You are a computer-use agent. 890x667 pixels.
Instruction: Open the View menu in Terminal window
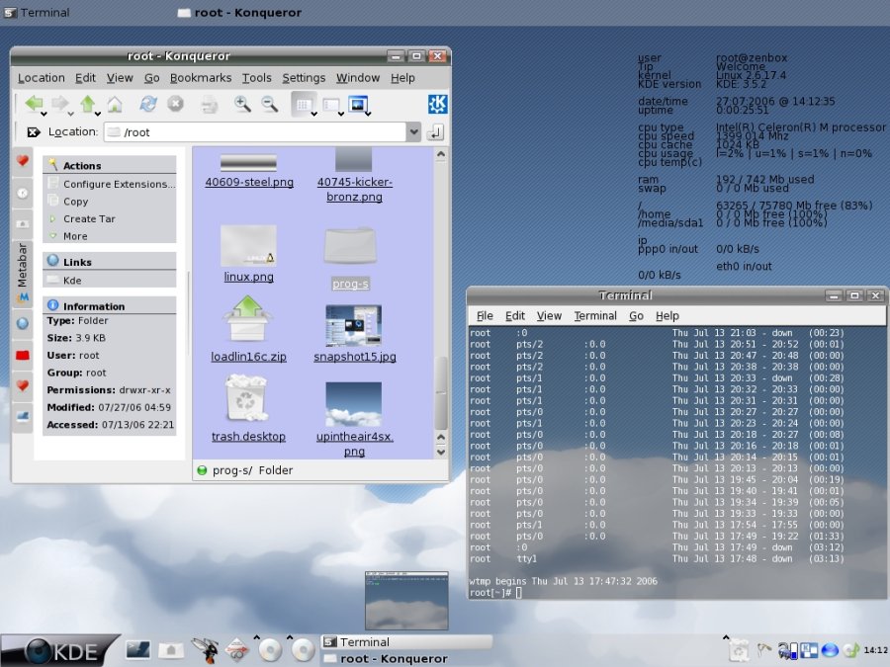[x=549, y=316]
